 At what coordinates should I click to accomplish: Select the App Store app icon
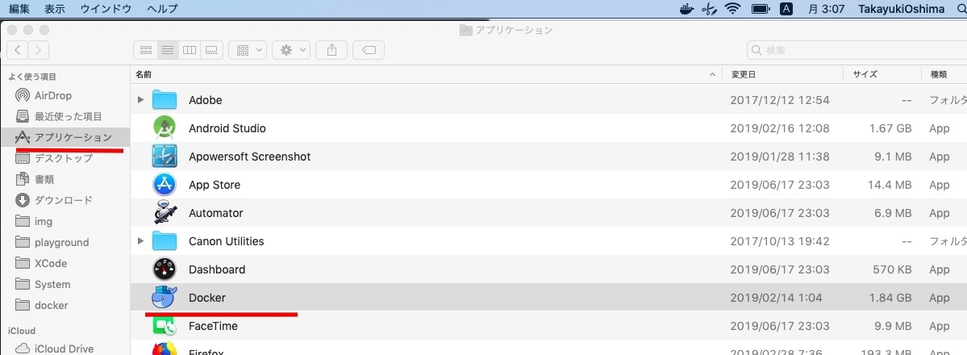pos(165,185)
